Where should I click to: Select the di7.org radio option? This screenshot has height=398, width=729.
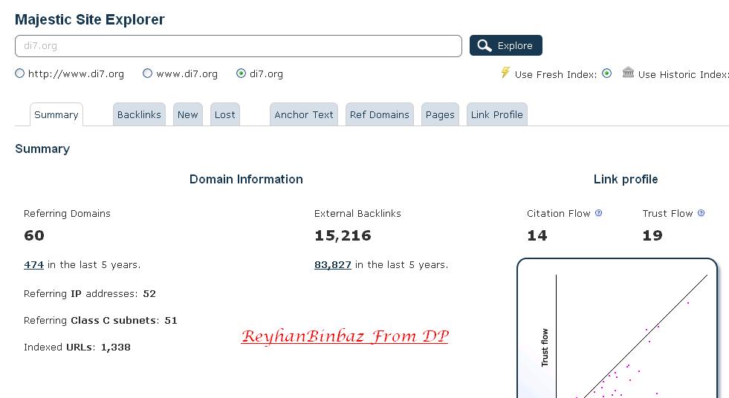[241, 74]
